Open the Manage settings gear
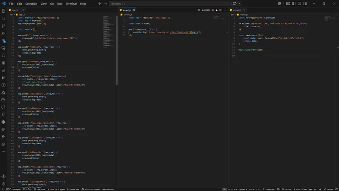339x191 pixels. pos(3,184)
